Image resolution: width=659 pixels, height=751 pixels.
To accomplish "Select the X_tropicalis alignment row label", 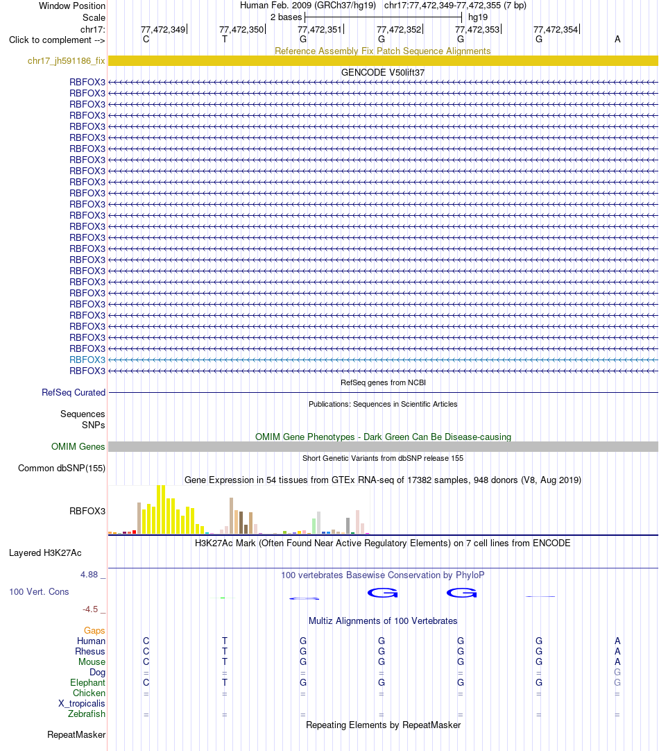I will pyautogui.click(x=81, y=704).
